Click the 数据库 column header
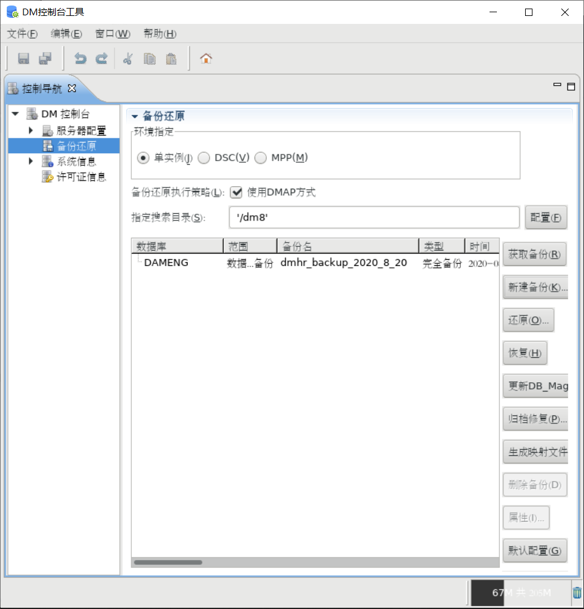Image resolution: width=584 pixels, height=609 pixels. tap(177, 246)
